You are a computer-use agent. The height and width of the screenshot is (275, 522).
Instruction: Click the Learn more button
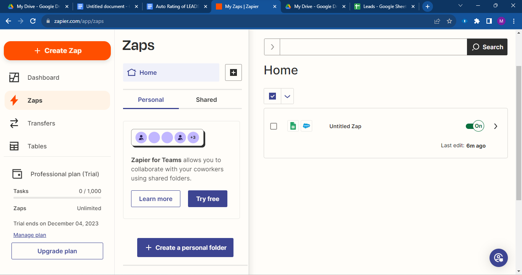156,199
